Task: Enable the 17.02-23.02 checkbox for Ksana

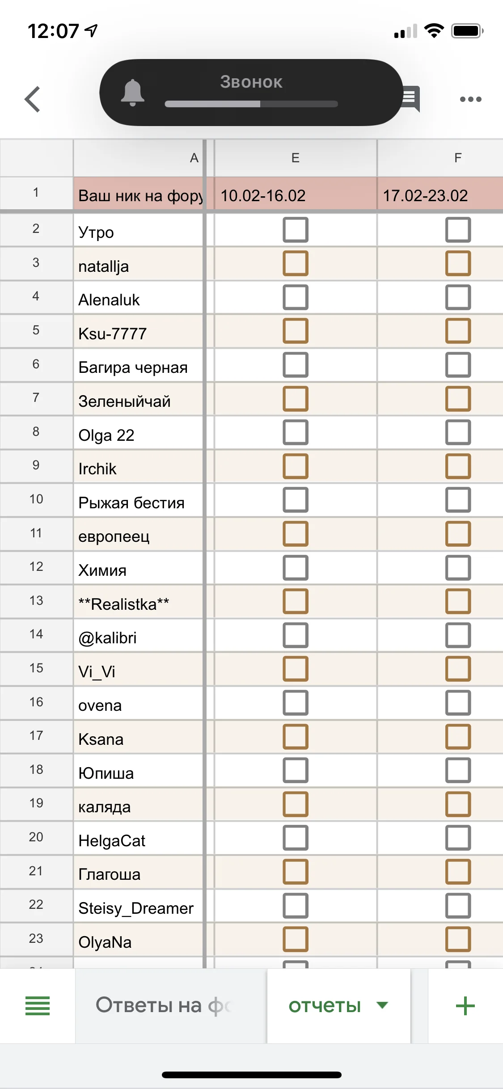Action: (458, 737)
